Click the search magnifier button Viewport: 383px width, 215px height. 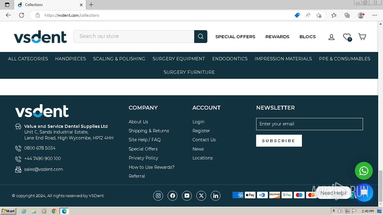click(x=201, y=36)
